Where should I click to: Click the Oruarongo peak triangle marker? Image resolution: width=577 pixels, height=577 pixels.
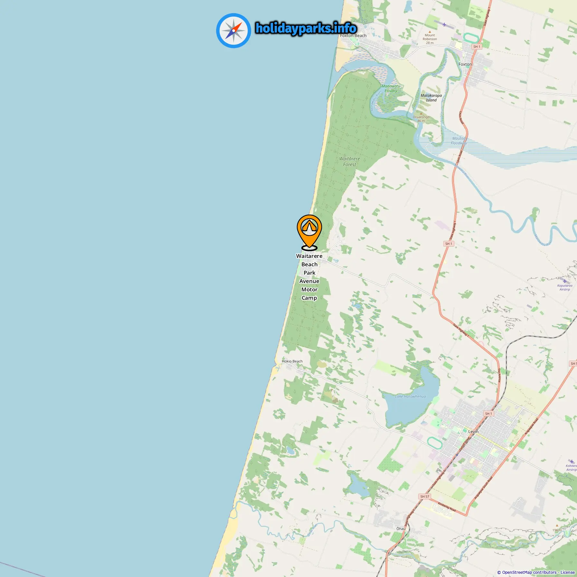(421, 113)
